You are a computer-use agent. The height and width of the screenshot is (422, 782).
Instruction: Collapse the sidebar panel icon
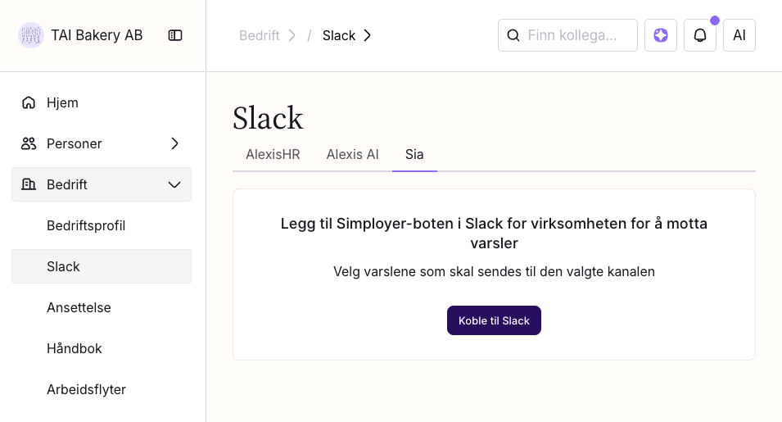coord(175,35)
